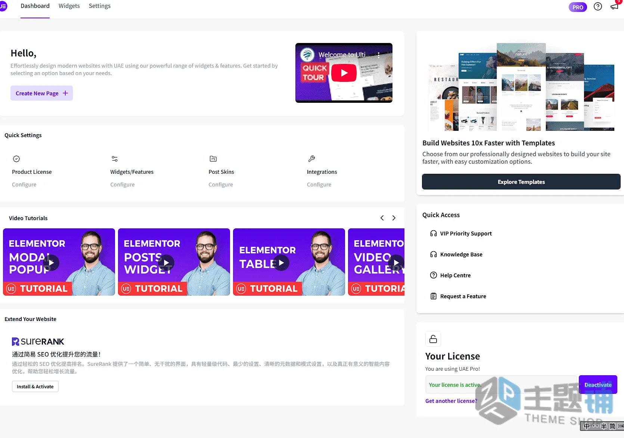Play the Quick Tour welcome video
The width and height of the screenshot is (624, 438).
click(x=344, y=73)
